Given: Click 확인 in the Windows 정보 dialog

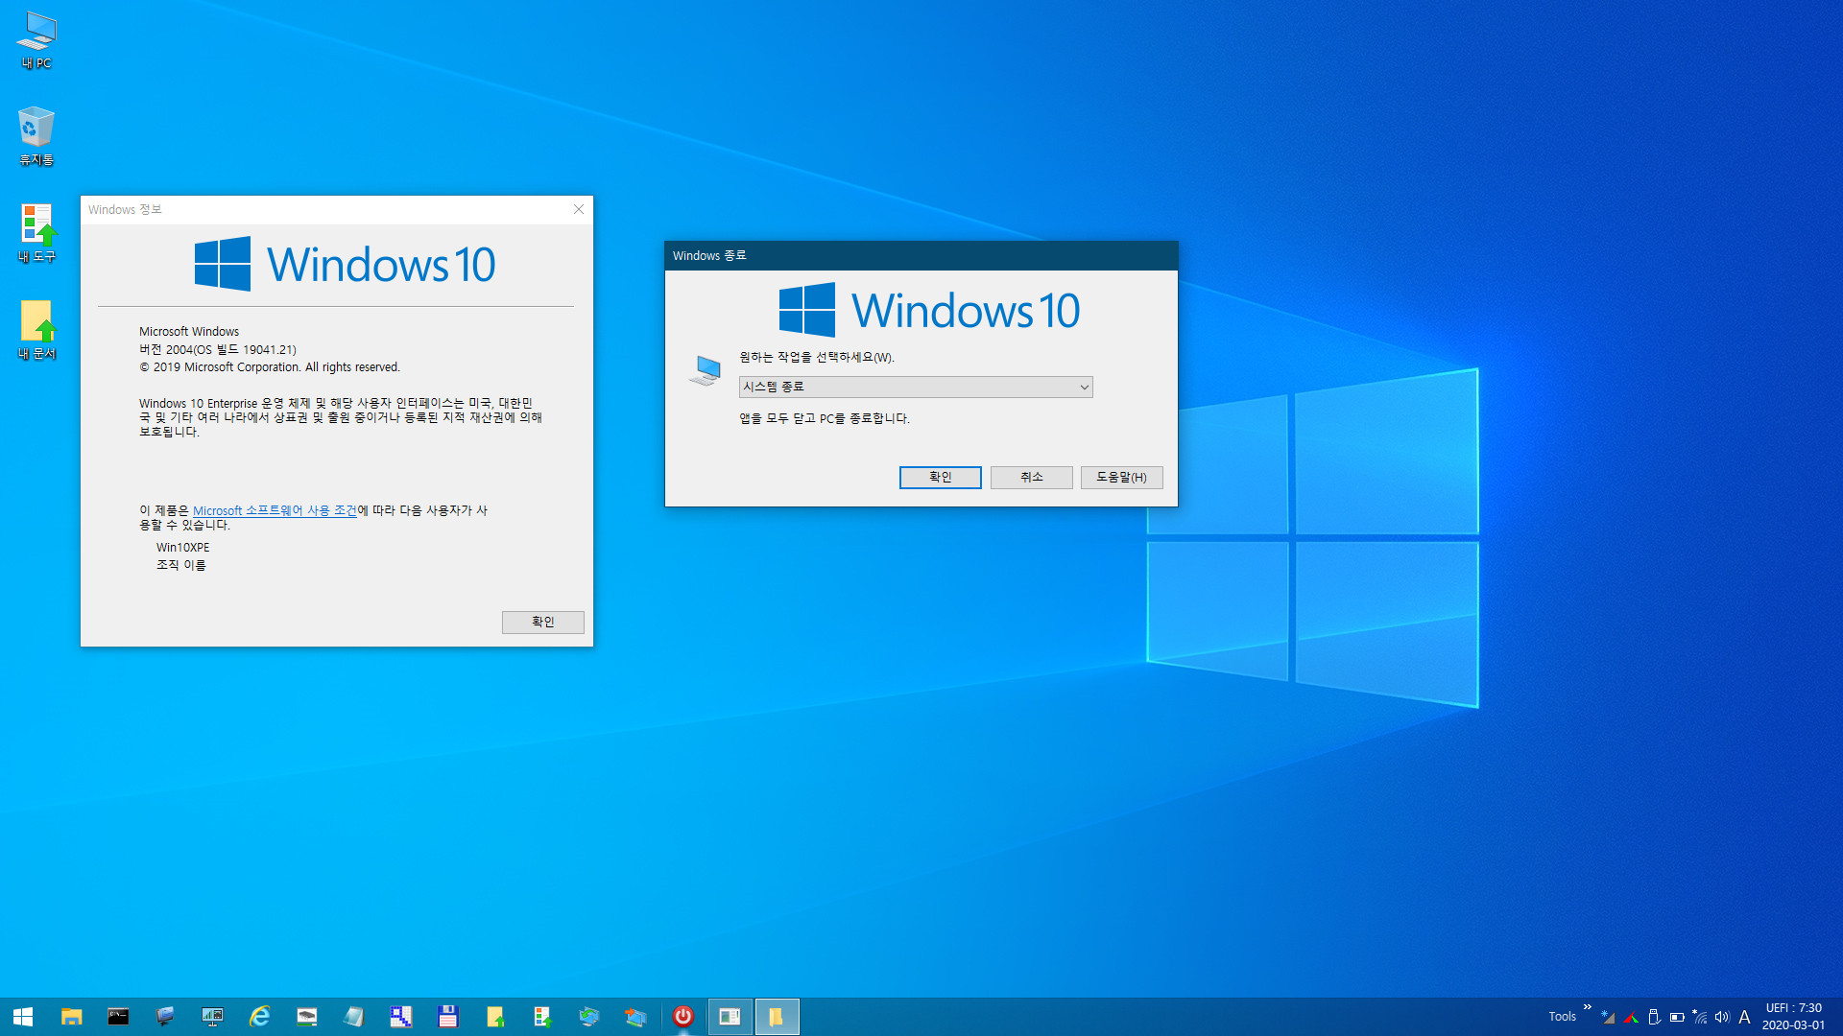Looking at the screenshot, I should (x=542, y=623).
